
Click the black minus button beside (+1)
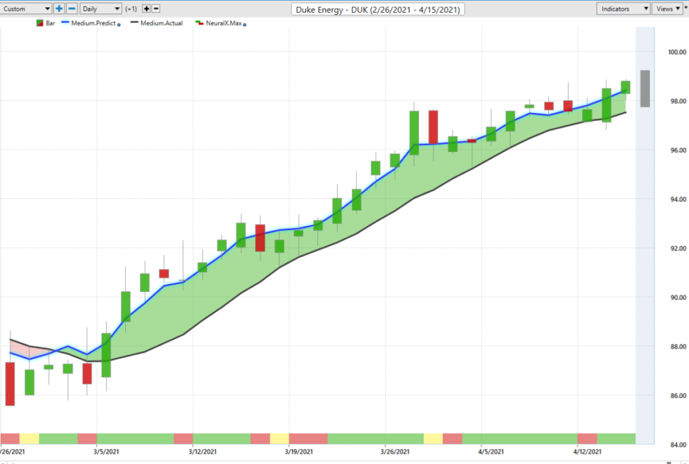tap(156, 9)
